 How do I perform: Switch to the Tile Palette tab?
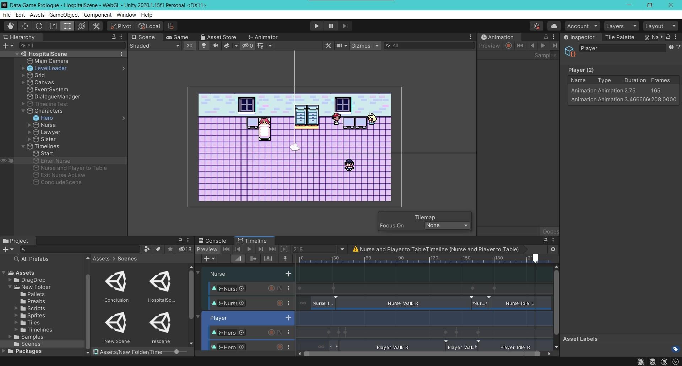click(x=619, y=37)
